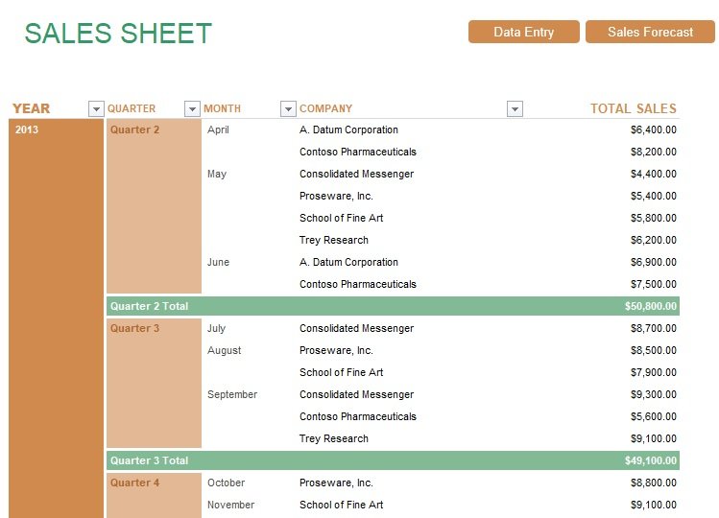Select Trey Research $9,100.00 sales value

(x=653, y=438)
